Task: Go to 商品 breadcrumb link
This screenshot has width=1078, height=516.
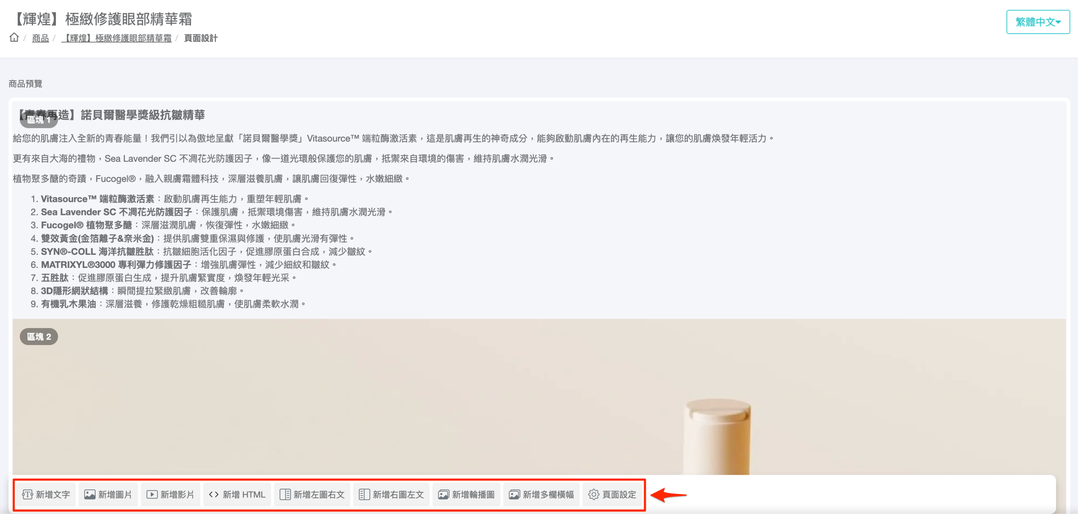Action: tap(40, 38)
